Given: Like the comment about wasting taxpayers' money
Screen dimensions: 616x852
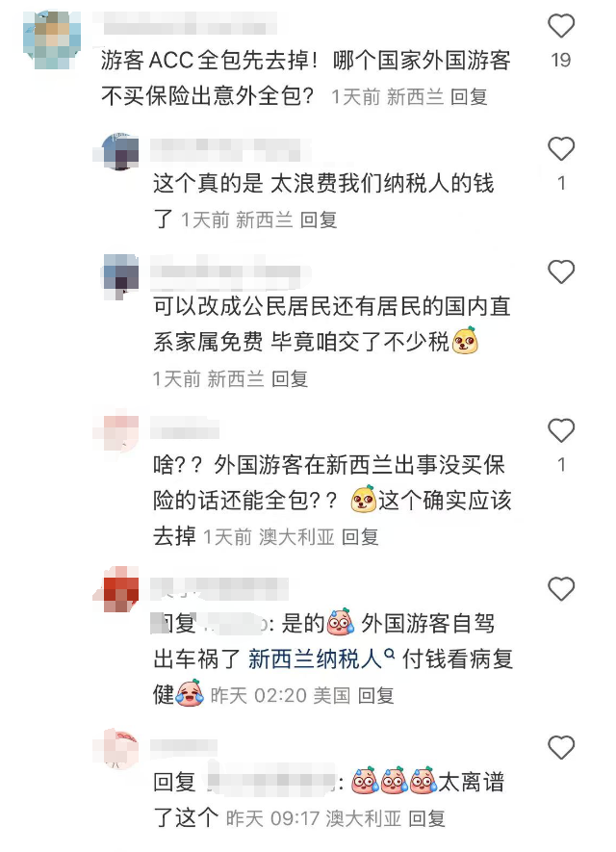Looking at the screenshot, I should 561,149.
